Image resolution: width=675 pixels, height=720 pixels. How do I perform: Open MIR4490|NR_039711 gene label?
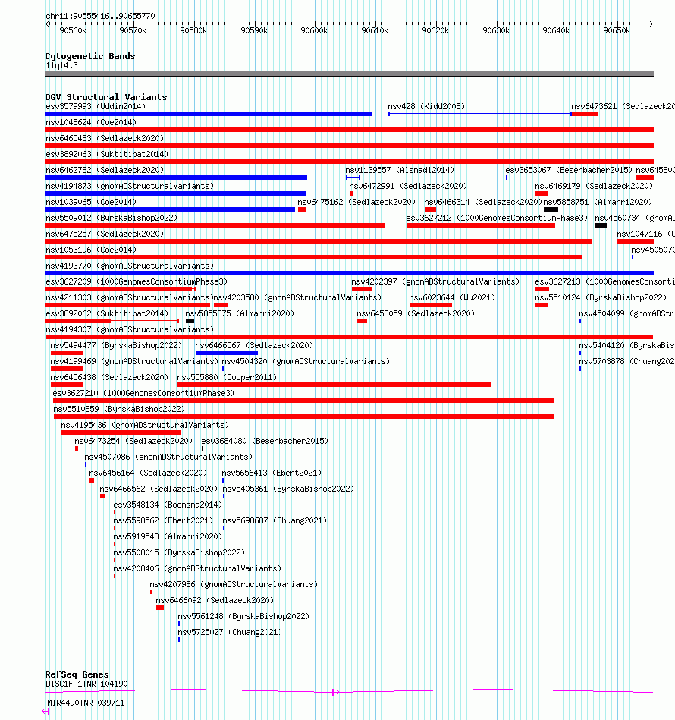pos(86,703)
